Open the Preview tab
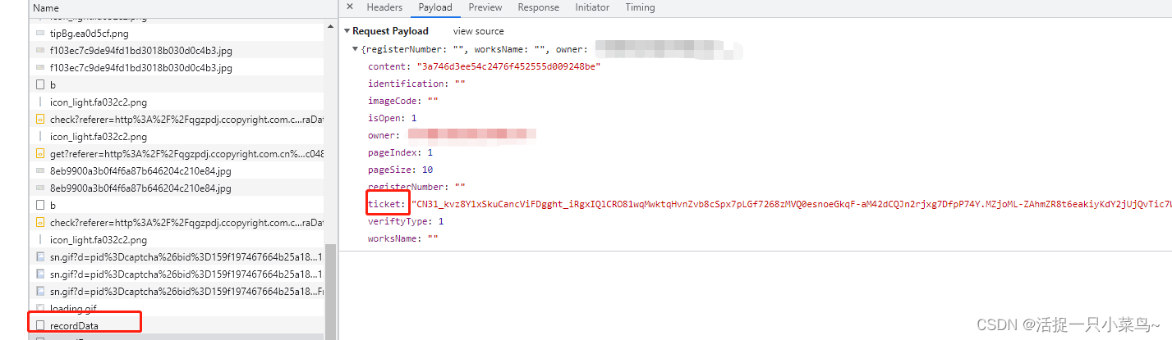This screenshot has width=1172, height=340. pyautogui.click(x=485, y=7)
